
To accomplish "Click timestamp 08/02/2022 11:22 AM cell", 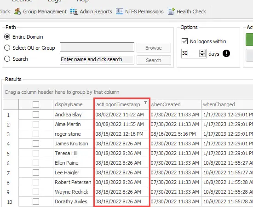I will pyautogui.click(x=121, y=115).
